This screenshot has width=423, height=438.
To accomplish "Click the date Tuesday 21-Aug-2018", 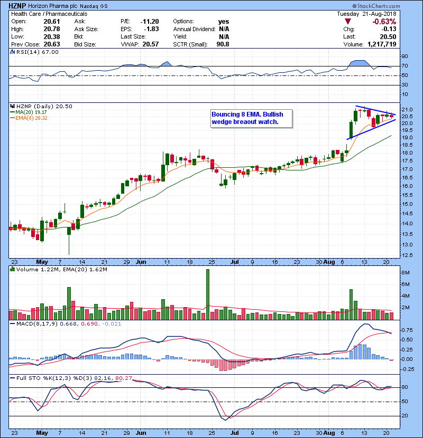I will tap(366, 14).
